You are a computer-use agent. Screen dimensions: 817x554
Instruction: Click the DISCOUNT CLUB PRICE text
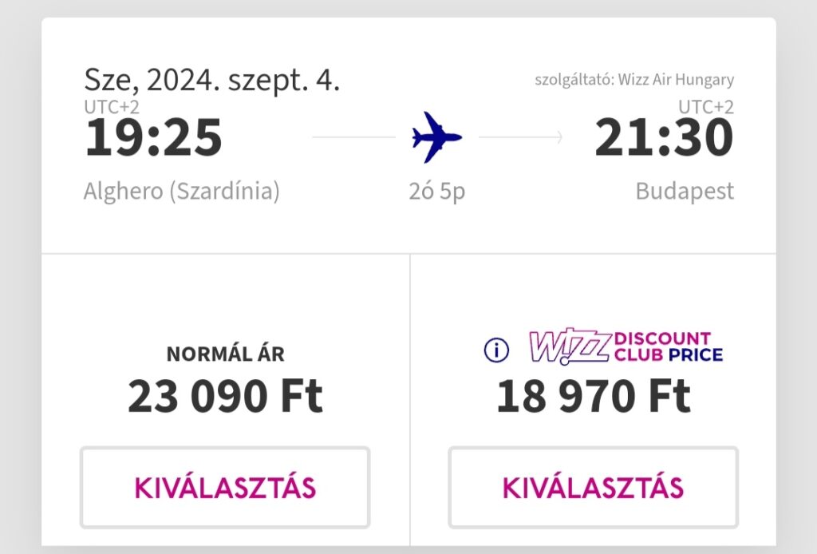coord(669,346)
